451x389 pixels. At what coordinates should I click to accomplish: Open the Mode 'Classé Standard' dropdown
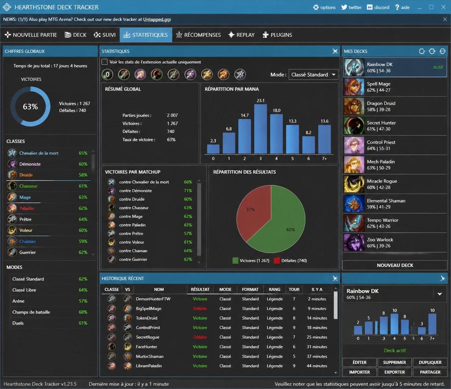tap(313, 74)
